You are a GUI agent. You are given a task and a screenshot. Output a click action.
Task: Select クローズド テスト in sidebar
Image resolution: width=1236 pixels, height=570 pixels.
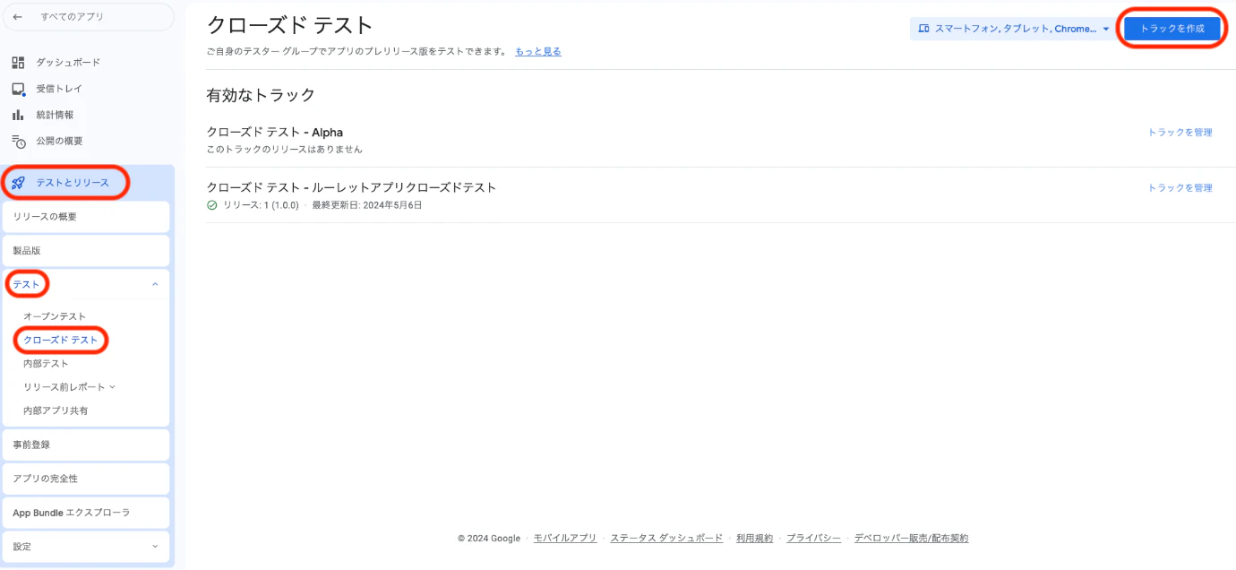coord(61,340)
